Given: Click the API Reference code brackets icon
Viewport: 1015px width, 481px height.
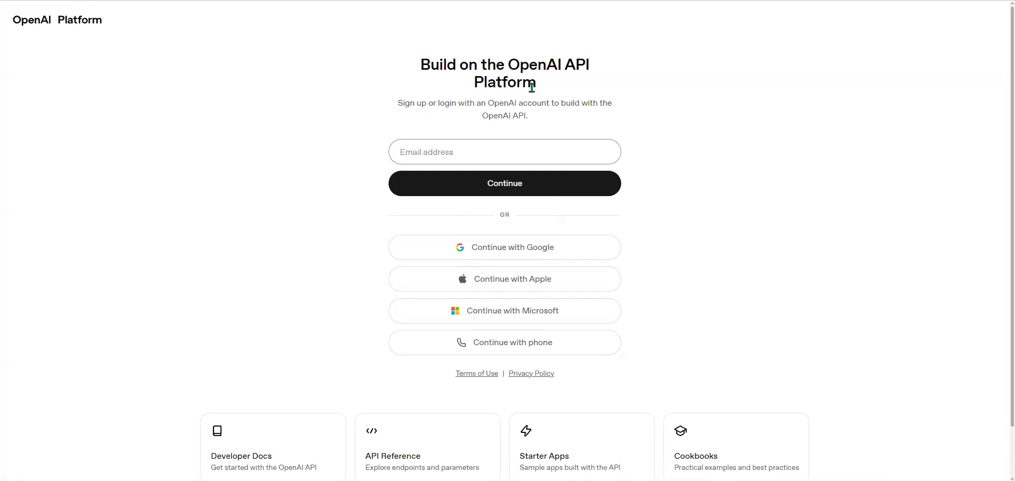Looking at the screenshot, I should (372, 431).
